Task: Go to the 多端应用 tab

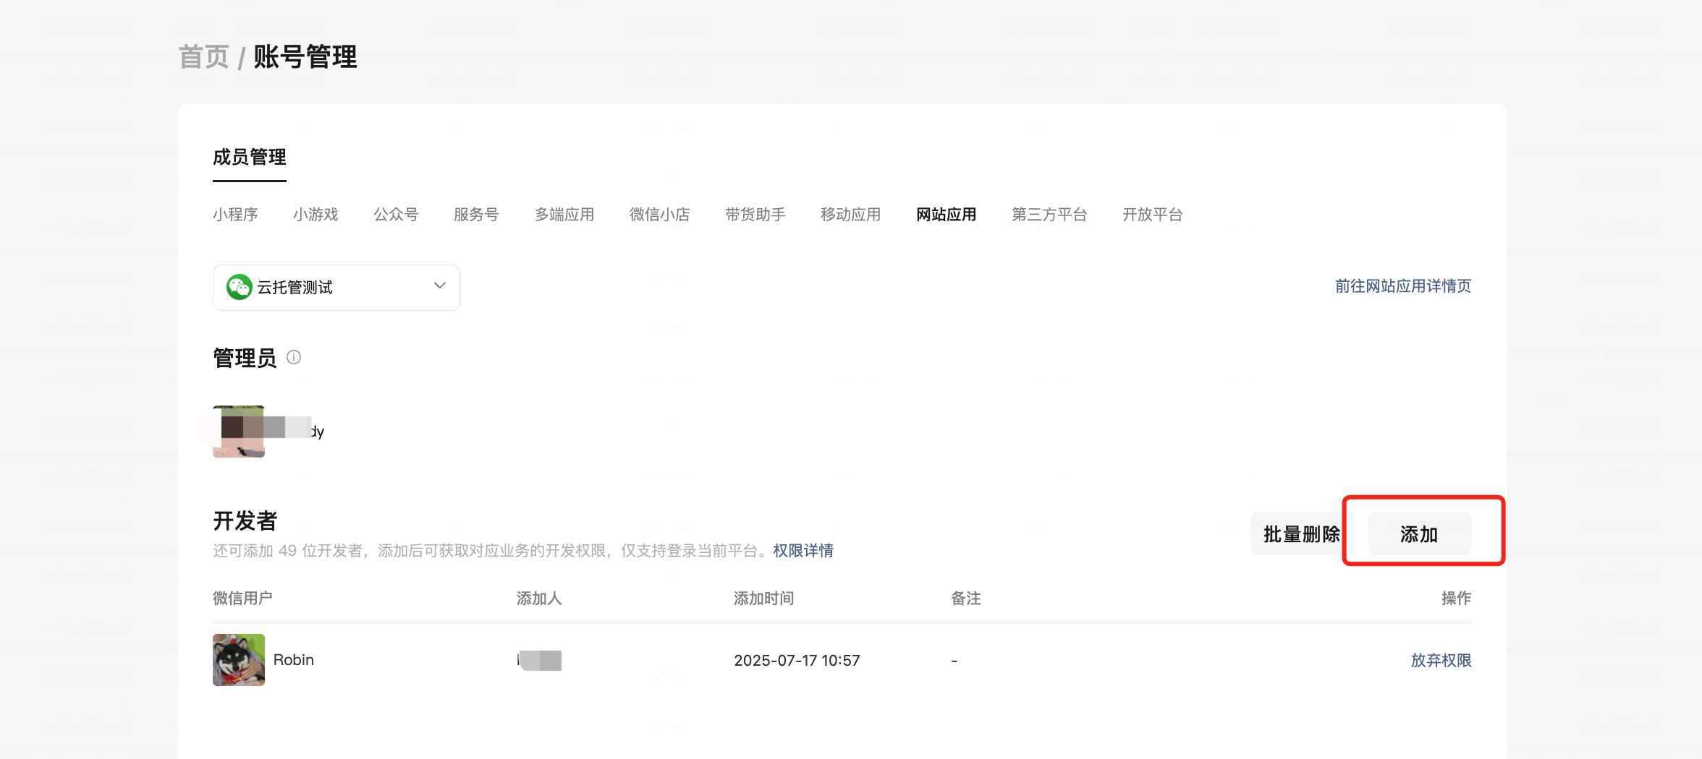Action: coord(564,215)
